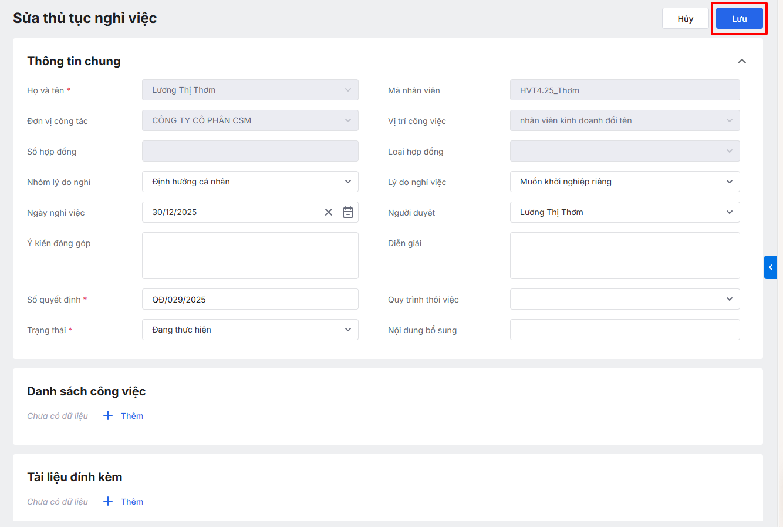This screenshot has height=527, width=783.
Task: Click Thêm link under Tài liệu đính kèm
Action: point(132,502)
